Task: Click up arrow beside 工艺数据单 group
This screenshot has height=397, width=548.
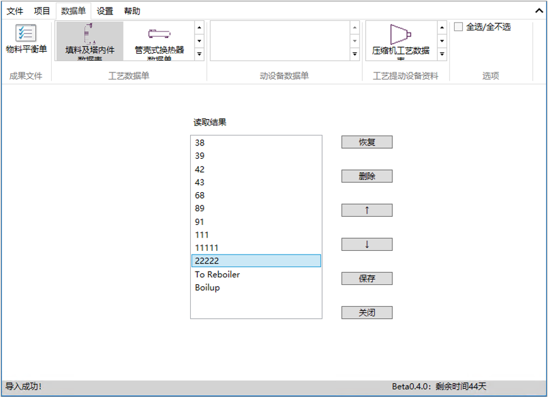Action: 200,28
